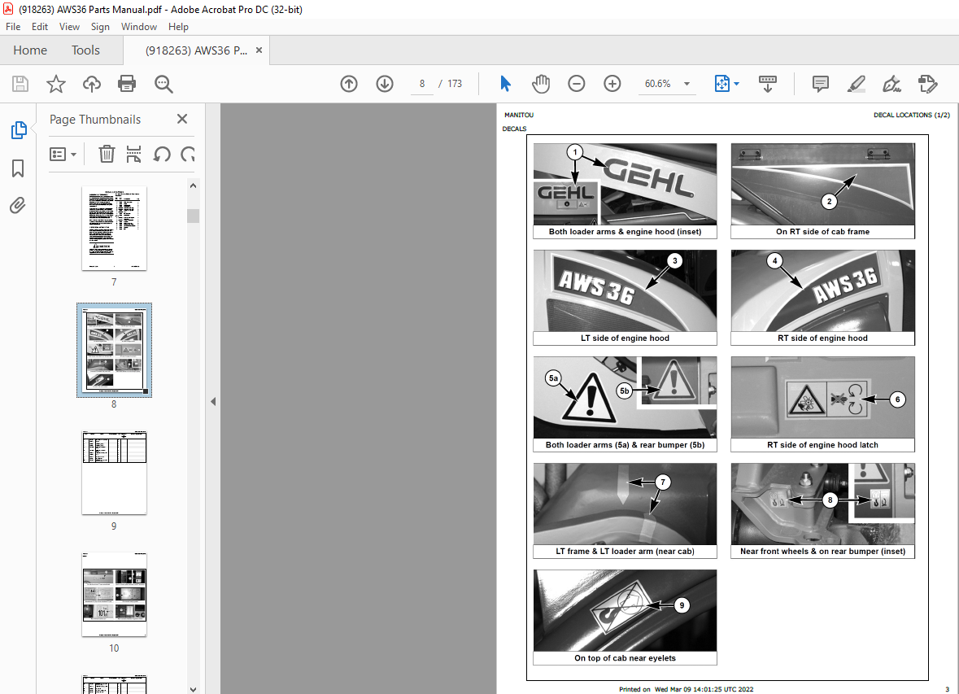Image resolution: width=959 pixels, height=694 pixels.
Task: Open the Window menu
Action: pyautogui.click(x=139, y=27)
